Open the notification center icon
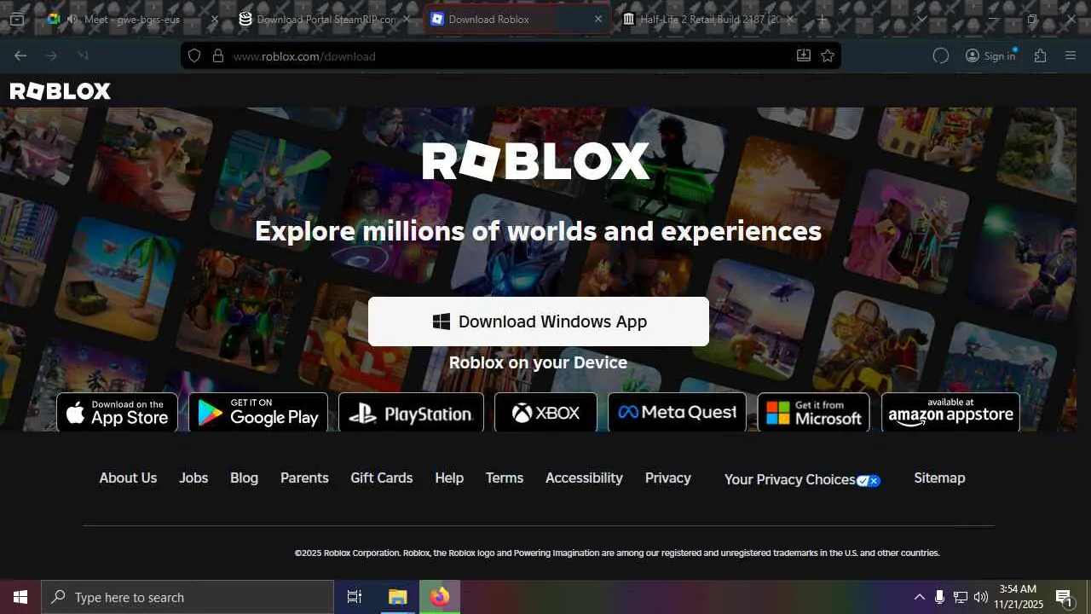The image size is (1091, 614). pyautogui.click(x=1064, y=597)
